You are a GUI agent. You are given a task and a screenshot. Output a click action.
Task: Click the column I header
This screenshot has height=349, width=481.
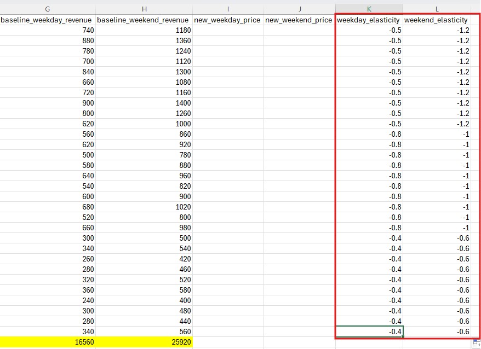pyautogui.click(x=228, y=9)
